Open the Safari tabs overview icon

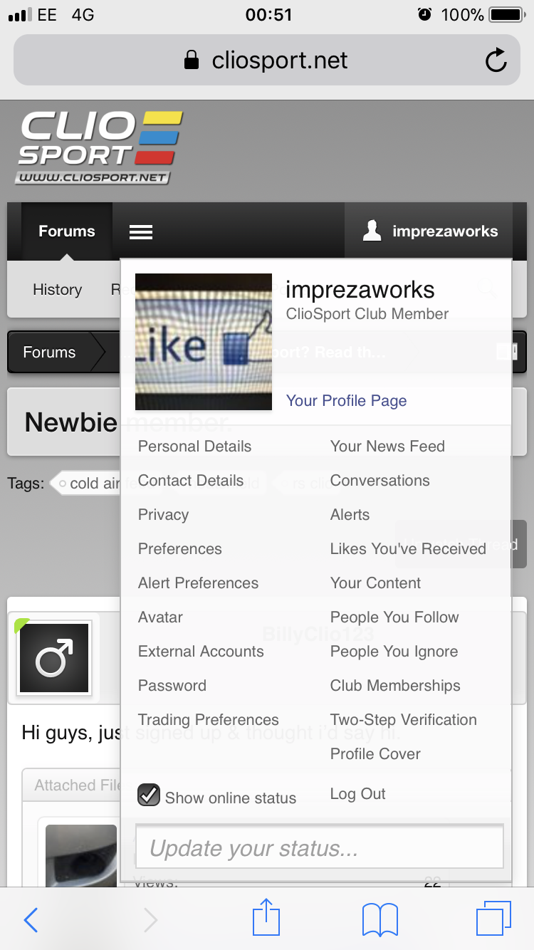click(x=493, y=919)
